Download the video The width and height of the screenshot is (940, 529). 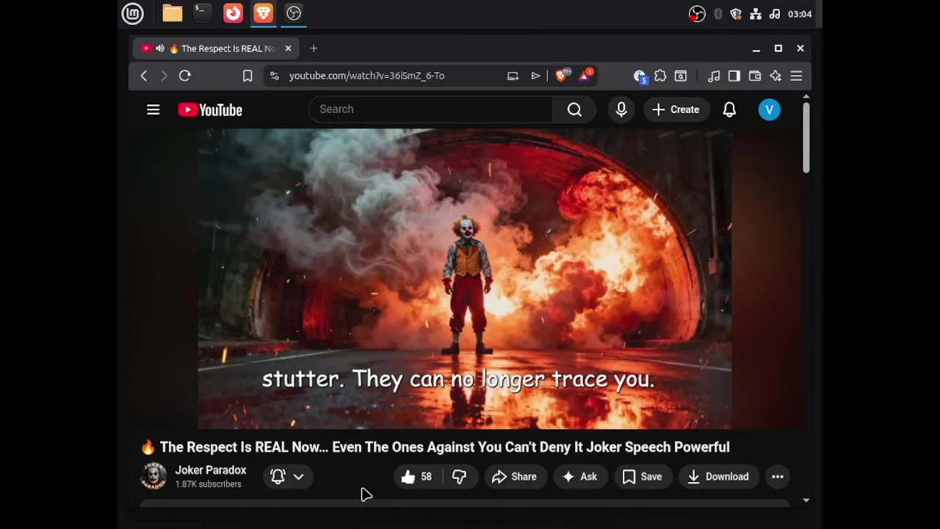[x=718, y=477]
